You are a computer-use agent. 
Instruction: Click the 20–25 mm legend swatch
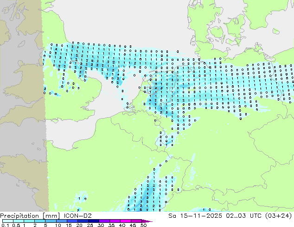[83, 221]
